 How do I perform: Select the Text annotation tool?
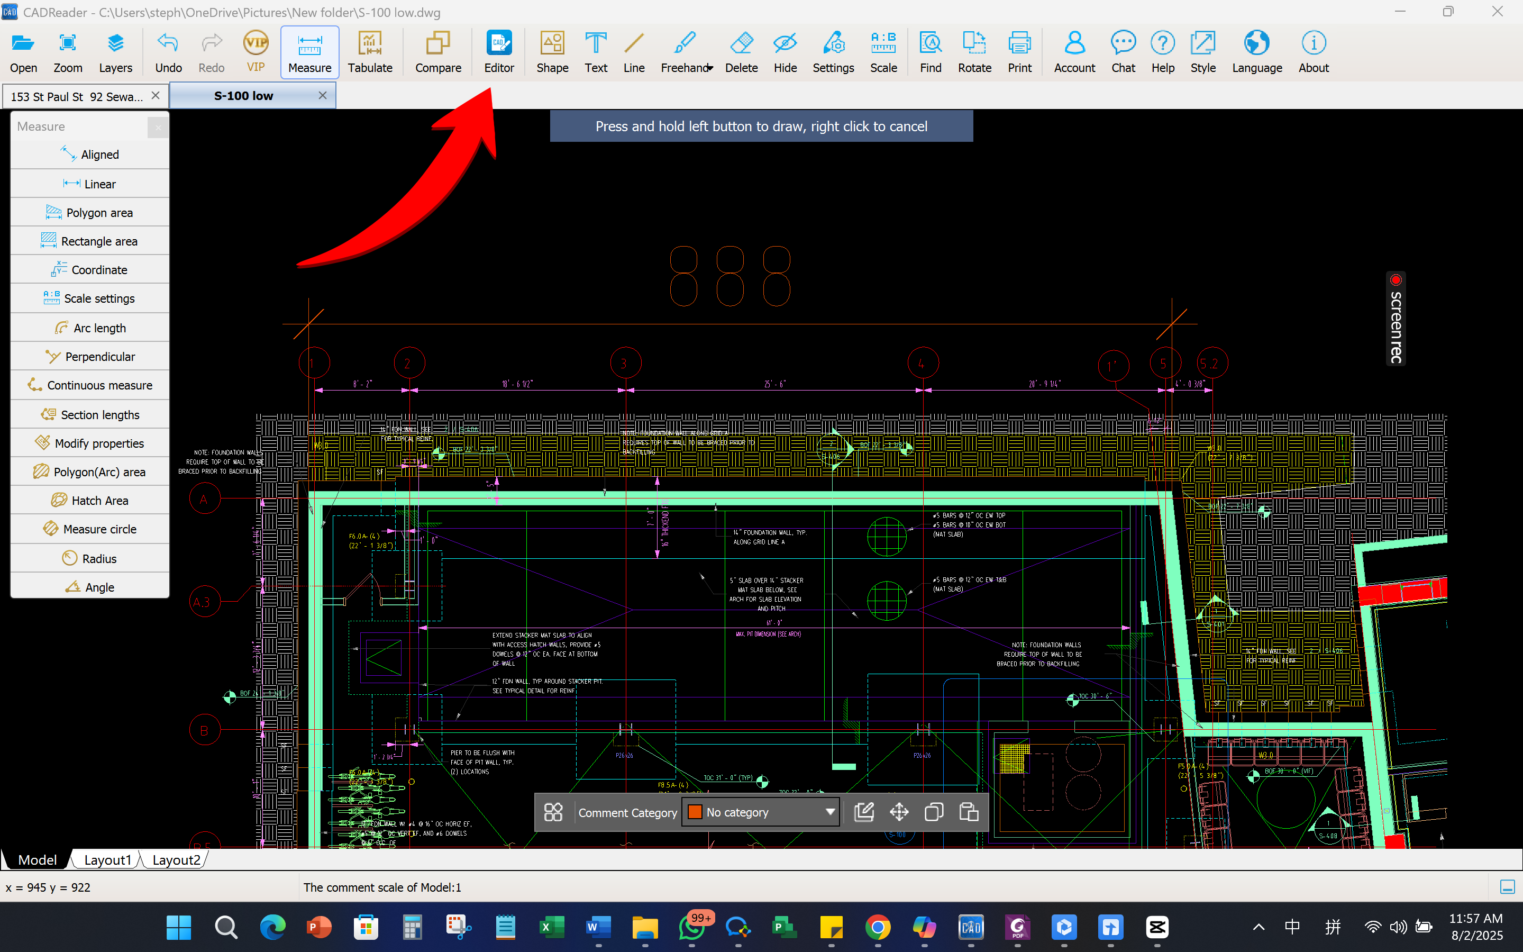click(x=595, y=53)
